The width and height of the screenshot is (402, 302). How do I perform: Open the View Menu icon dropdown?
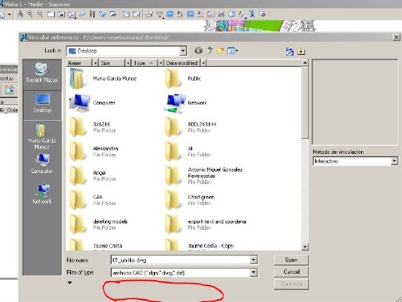[232, 50]
